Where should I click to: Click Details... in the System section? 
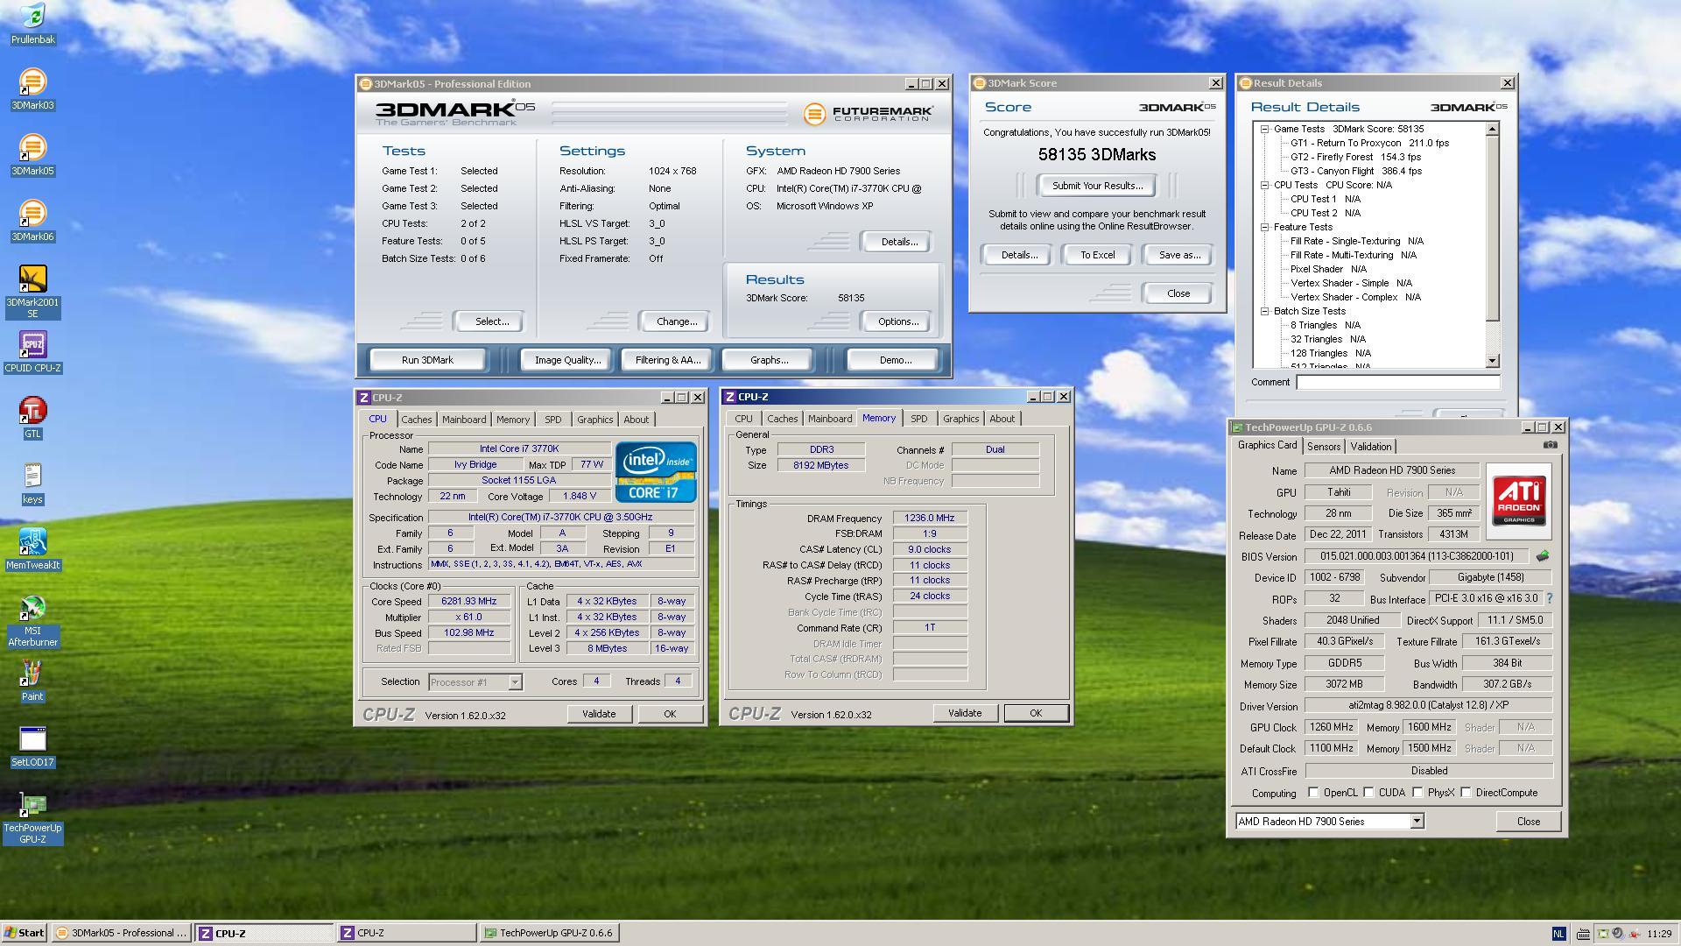(897, 242)
